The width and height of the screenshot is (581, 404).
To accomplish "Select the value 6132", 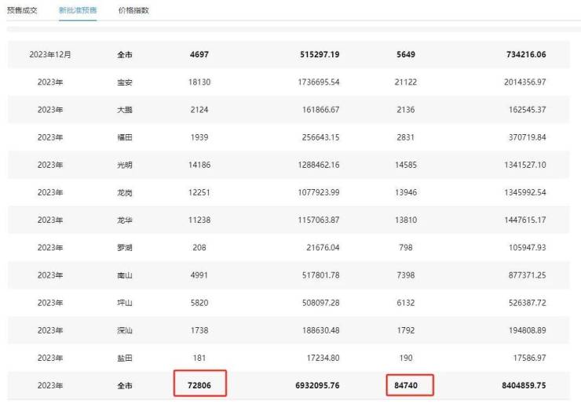I will pyautogui.click(x=406, y=303).
